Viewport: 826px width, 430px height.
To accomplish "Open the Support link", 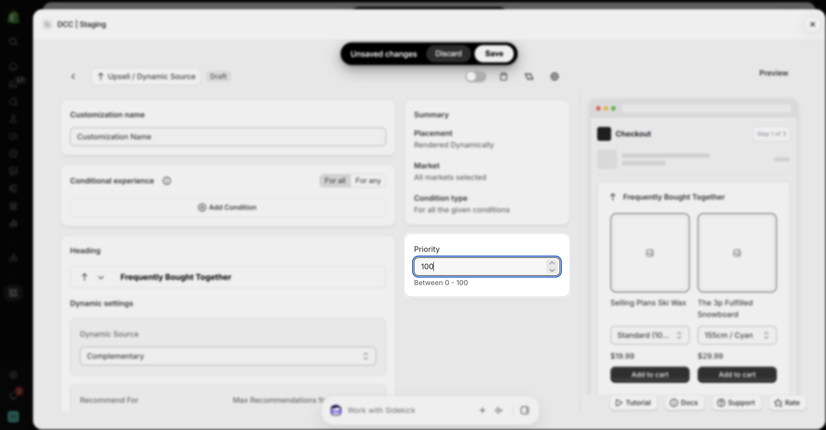I will 736,403.
